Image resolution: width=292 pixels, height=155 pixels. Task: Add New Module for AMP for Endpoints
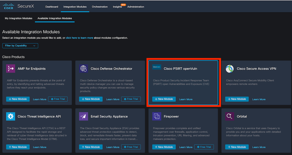pyautogui.click(x=18, y=99)
